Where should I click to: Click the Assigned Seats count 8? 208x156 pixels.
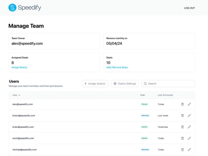pyautogui.click(x=12, y=63)
